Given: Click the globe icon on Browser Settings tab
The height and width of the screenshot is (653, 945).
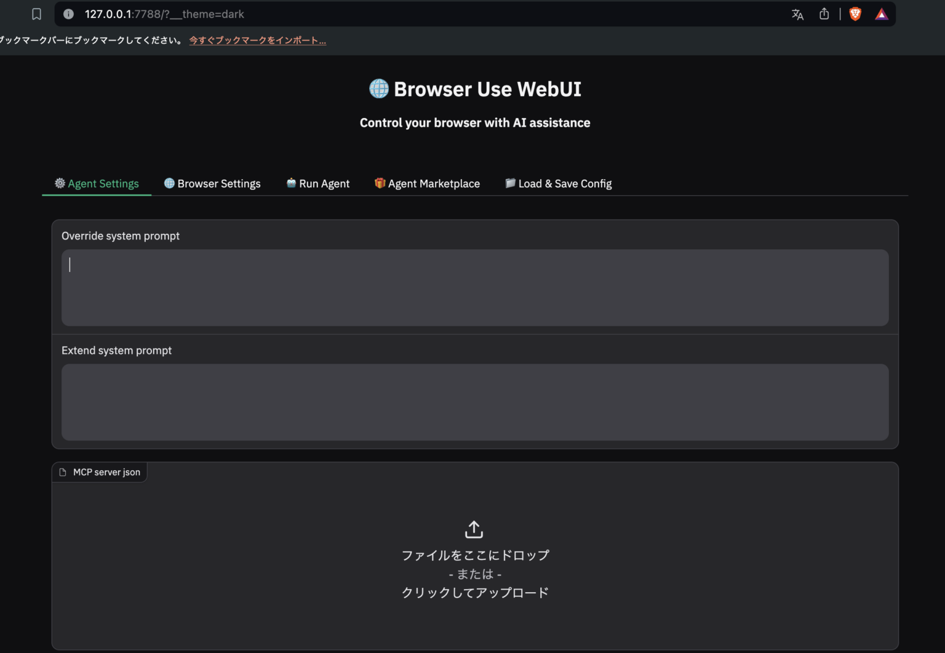Looking at the screenshot, I should 169,183.
